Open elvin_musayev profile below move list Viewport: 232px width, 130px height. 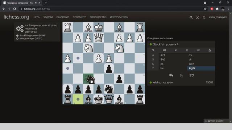(163, 82)
